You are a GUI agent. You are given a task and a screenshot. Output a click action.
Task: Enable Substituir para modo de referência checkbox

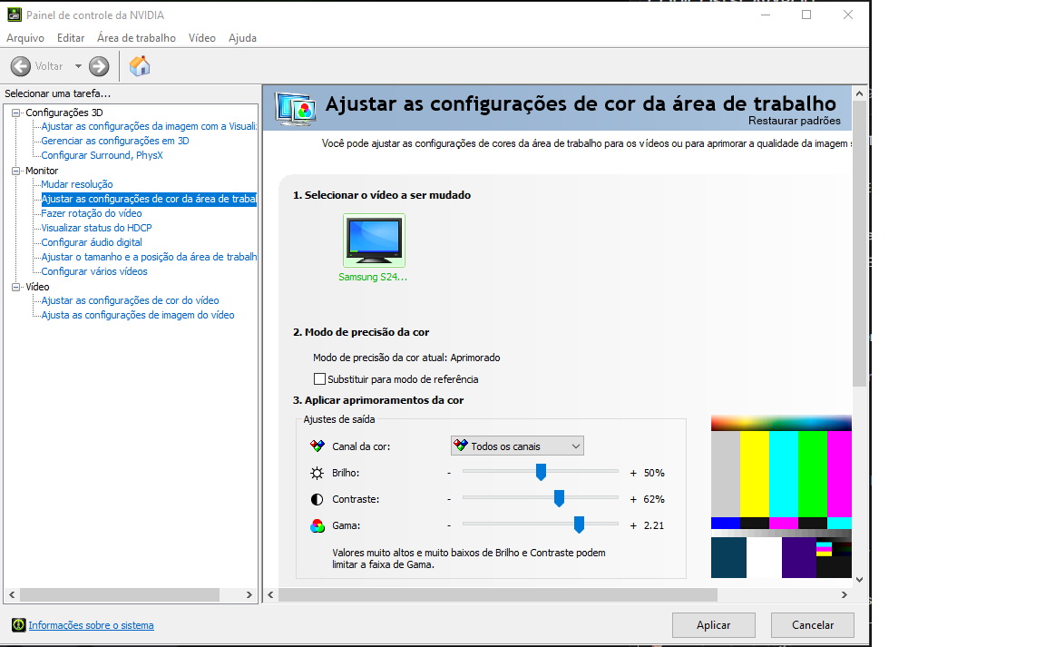[320, 379]
